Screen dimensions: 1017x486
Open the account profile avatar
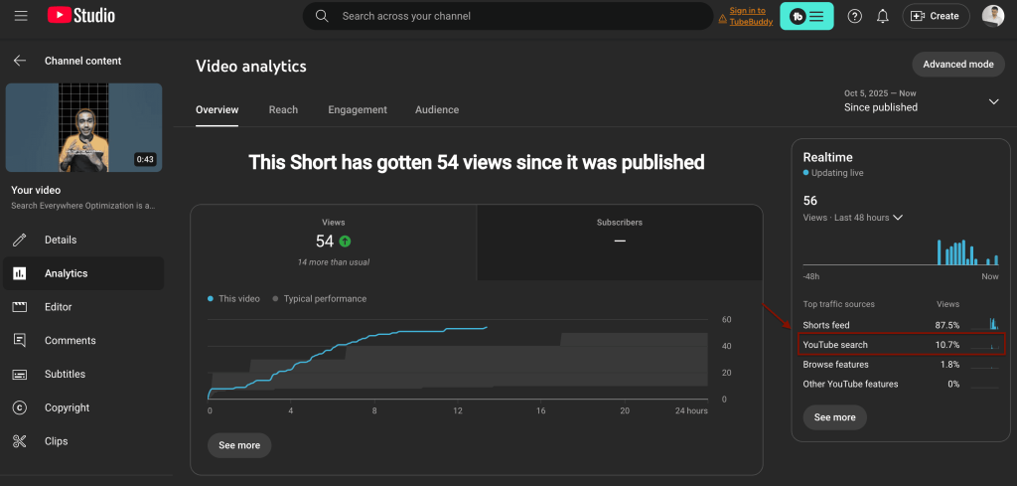click(x=993, y=16)
